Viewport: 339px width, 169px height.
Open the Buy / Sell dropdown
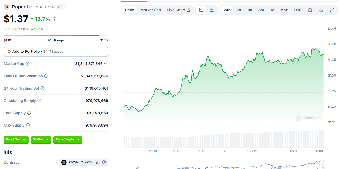coord(16,140)
